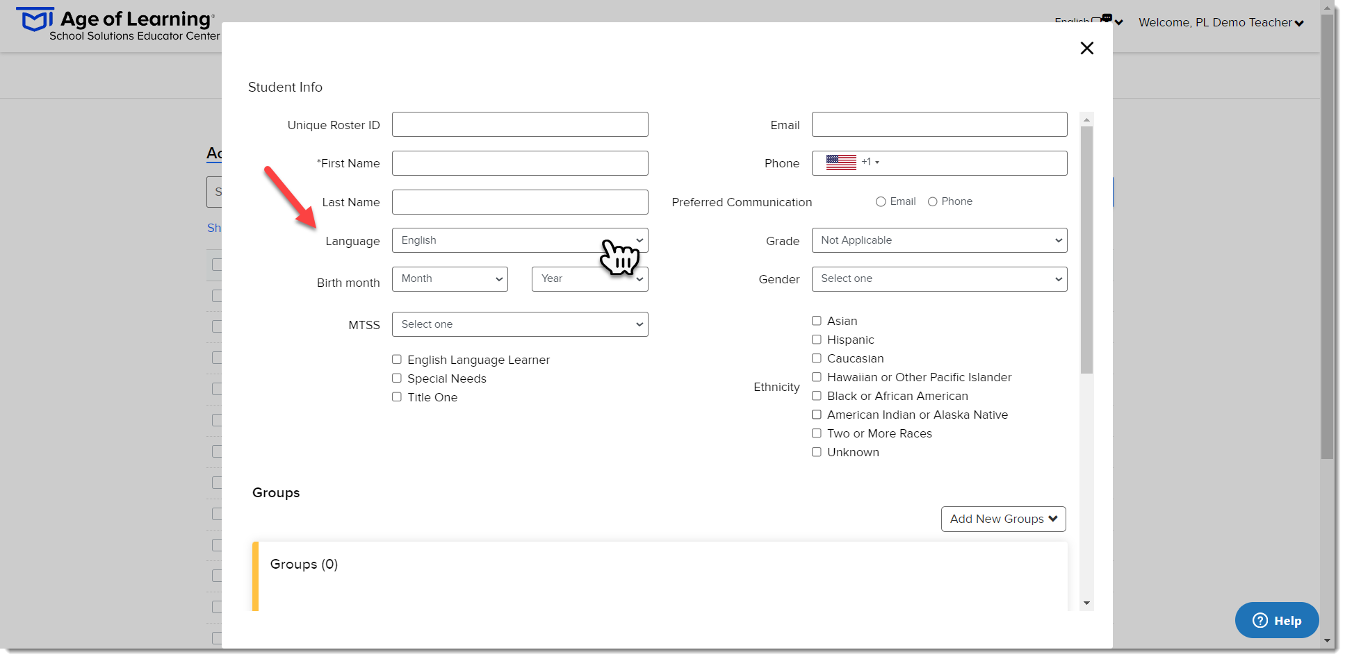Open the Grade dropdown
The width and height of the screenshot is (1345, 659).
[x=939, y=240]
